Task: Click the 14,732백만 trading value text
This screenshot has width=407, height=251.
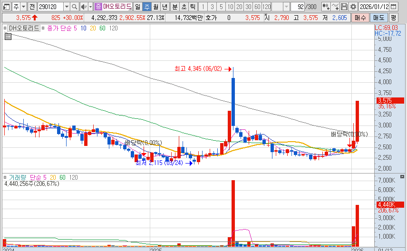Action: [x=188, y=18]
